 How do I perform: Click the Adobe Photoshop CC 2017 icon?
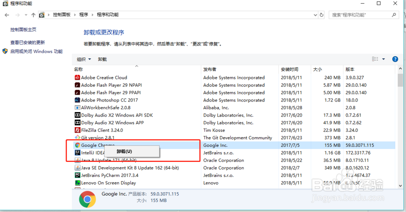pos(77,100)
